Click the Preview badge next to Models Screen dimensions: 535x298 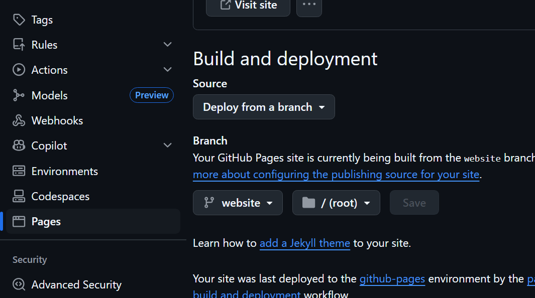[152, 95]
